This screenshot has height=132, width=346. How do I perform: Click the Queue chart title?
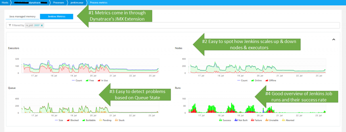click(11, 88)
